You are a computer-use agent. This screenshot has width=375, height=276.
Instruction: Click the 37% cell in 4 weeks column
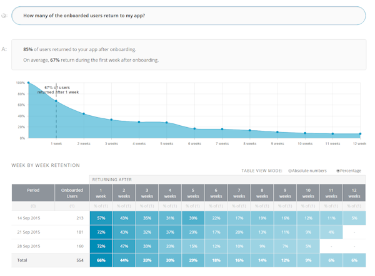pyautogui.click(x=170, y=232)
